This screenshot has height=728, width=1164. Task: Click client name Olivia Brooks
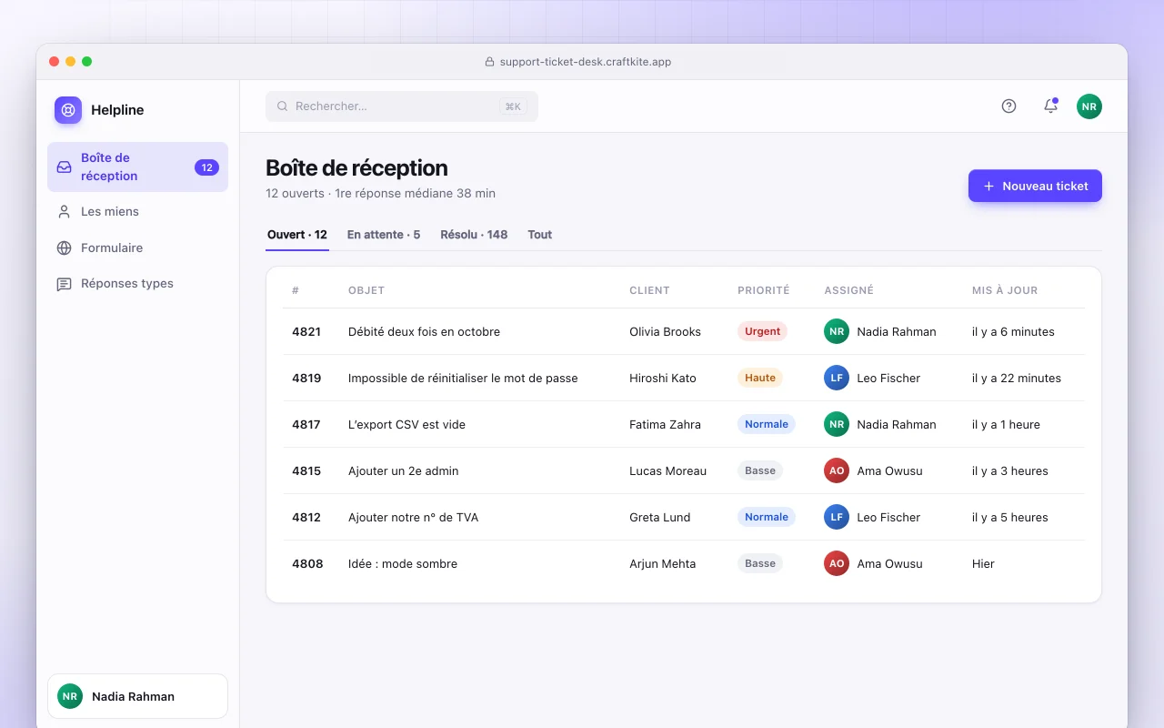click(665, 331)
